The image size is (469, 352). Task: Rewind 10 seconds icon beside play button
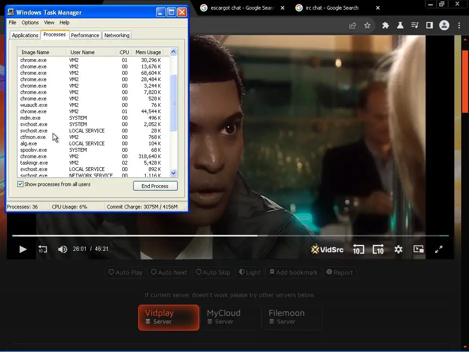click(43, 249)
